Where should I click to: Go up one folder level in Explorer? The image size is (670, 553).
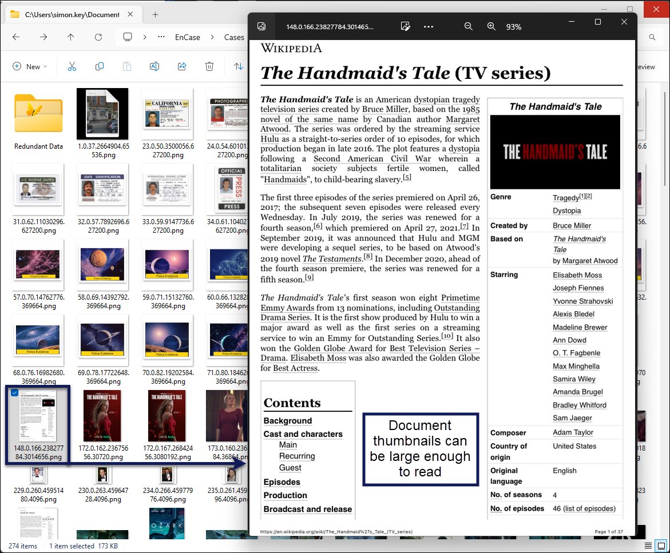pos(71,37)
